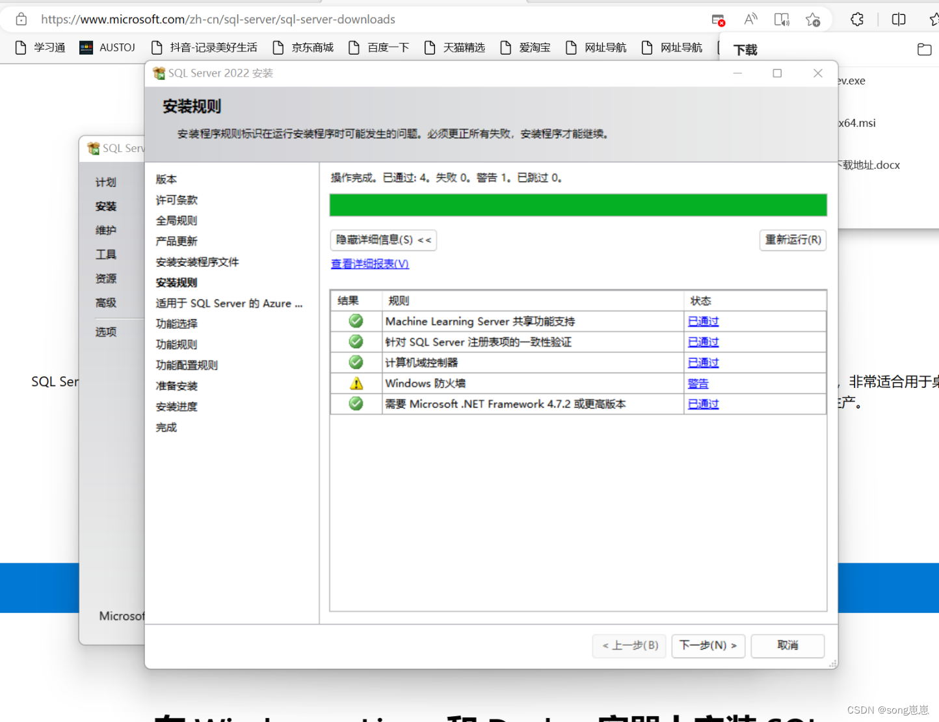Click 上一步(B) button
The height and width of the screenshot is (722, 939).
point(629,645)
